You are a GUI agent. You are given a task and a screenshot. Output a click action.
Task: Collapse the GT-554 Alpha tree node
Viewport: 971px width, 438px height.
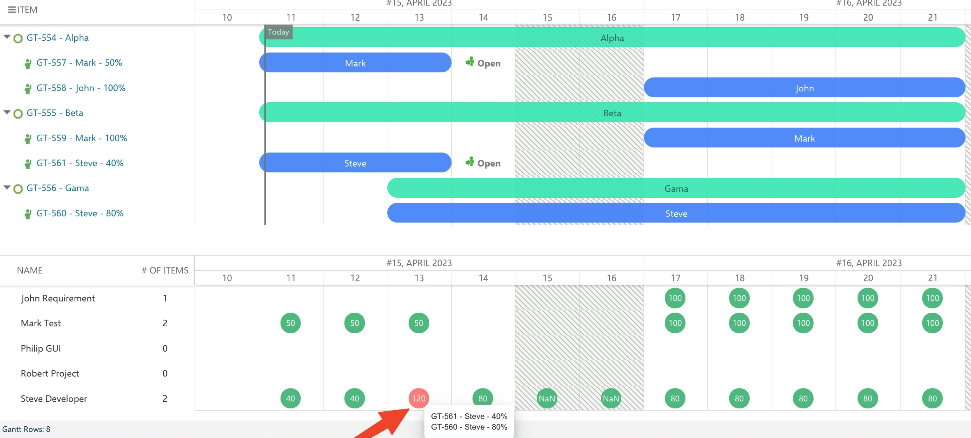tap(7, 37)
